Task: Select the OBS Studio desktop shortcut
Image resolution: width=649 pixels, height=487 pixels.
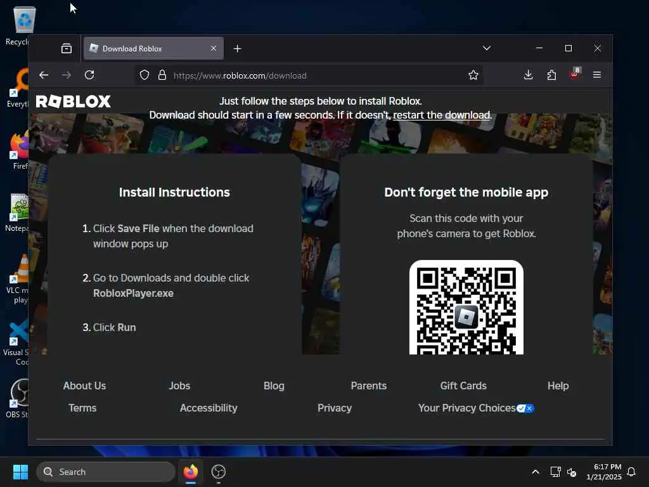Action: pos(18,398)
